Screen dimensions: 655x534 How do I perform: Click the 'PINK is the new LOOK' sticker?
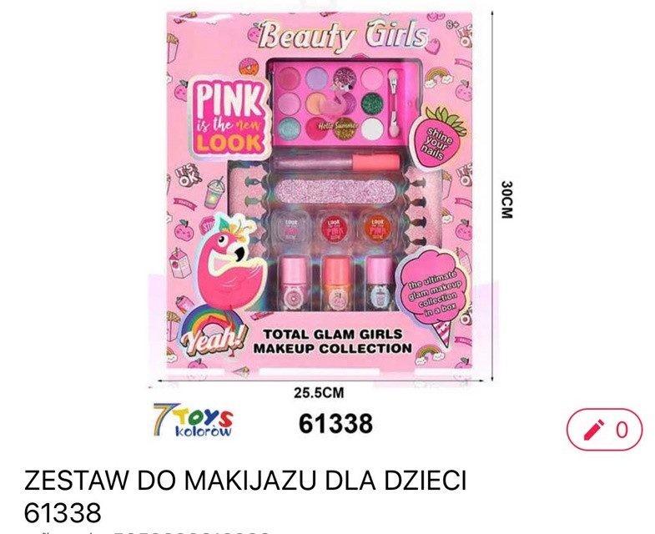tap(229, 118)
